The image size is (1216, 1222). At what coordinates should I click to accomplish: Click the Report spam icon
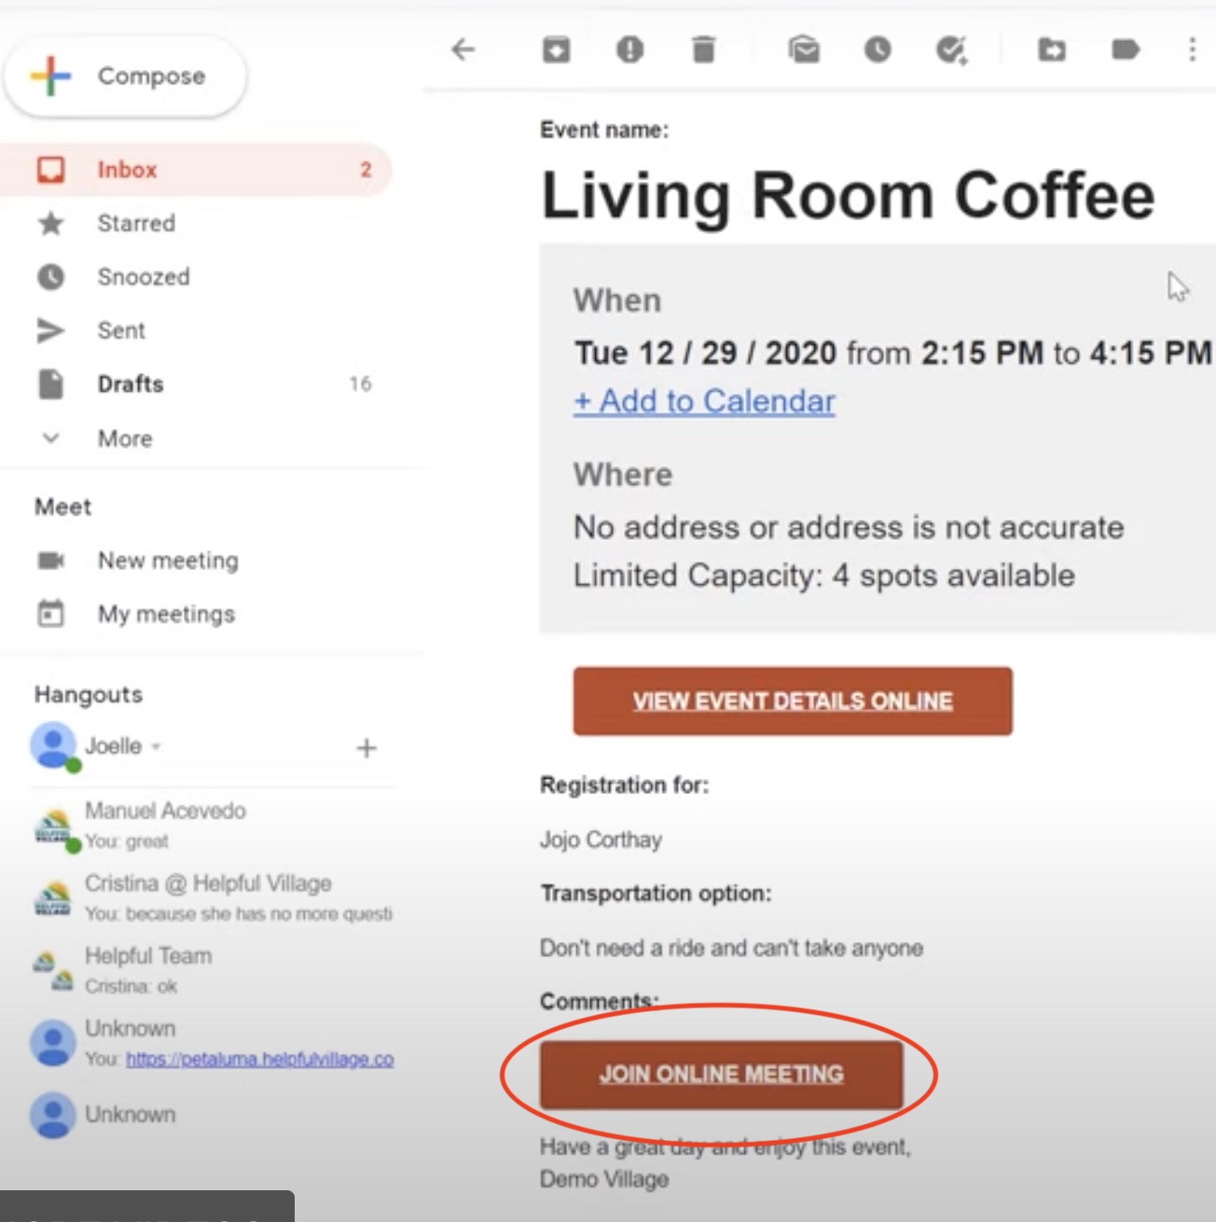(630, 50)
